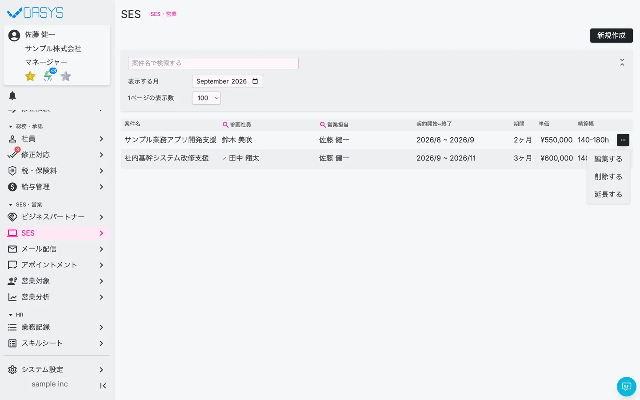Click the 営業分析 chart icon

(x=12, y=297)
